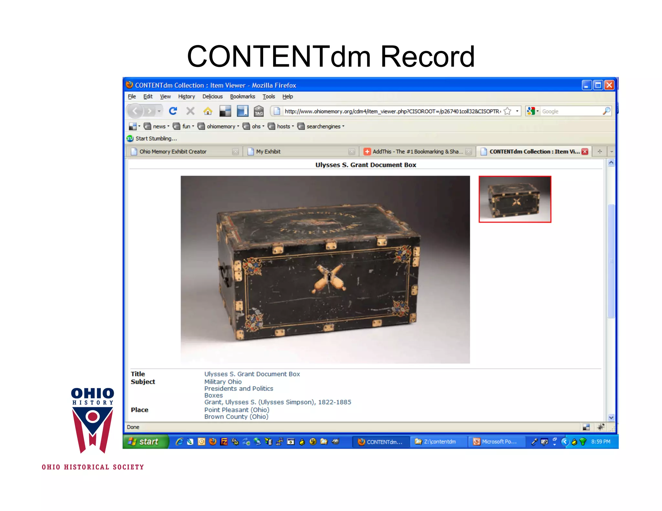The height and width of the screenshot is (511, 662).
Task: Click the search magnifier icon
Action: tap(607, 111)
